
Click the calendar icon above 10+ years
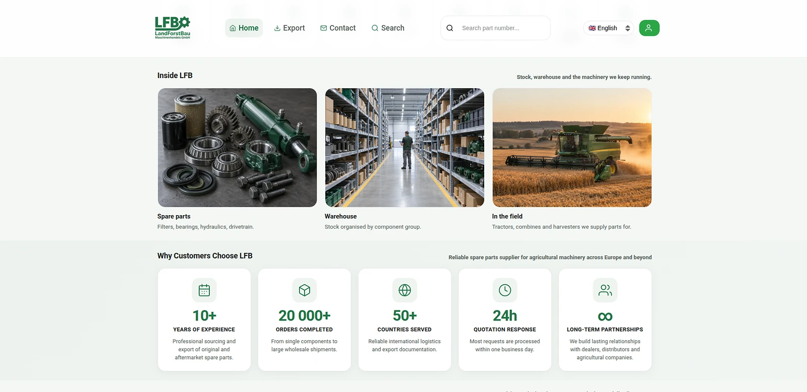[204, 290]
